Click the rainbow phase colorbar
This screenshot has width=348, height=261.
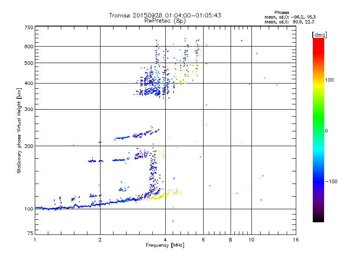click(318, 130)
